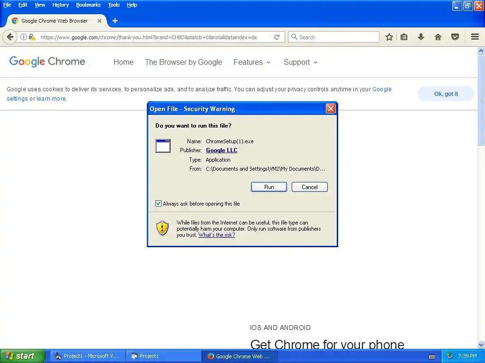Open the Windows start menu
Screen dimensions: 485x363
tap(22, 356)
